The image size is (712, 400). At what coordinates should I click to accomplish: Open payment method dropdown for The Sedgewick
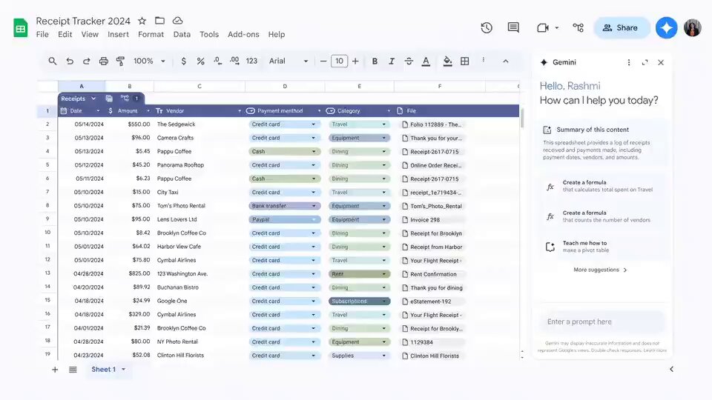(313, 124)
